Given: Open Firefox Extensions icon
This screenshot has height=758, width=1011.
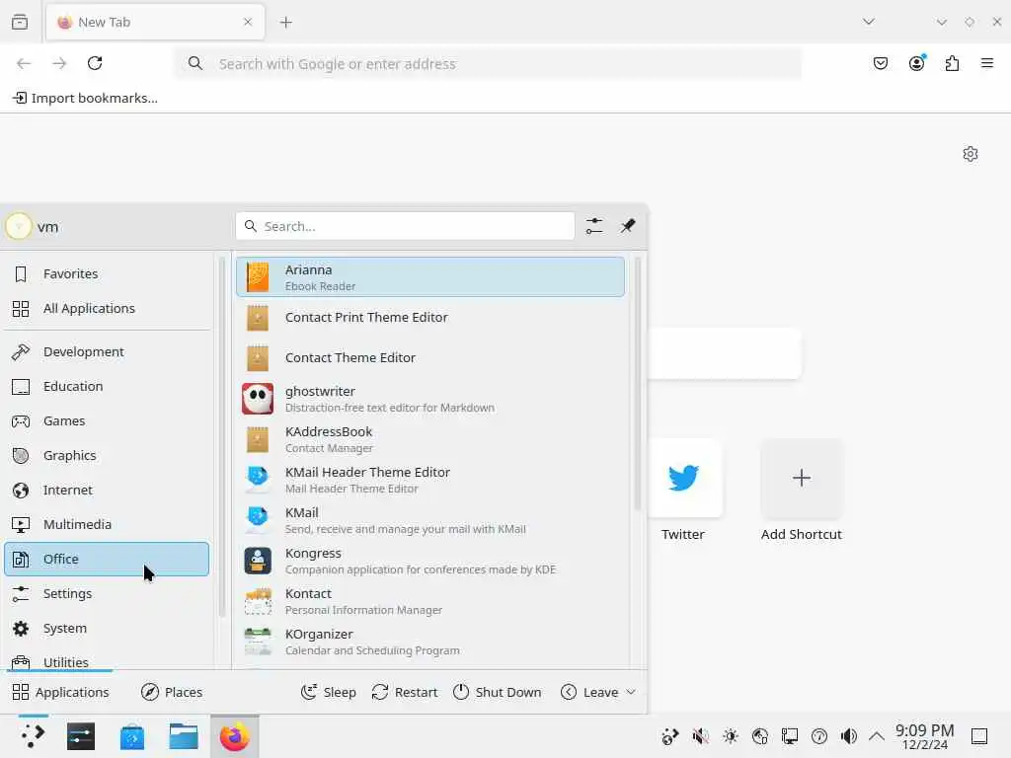Looking at the screenshot, I should click(952, 63).
